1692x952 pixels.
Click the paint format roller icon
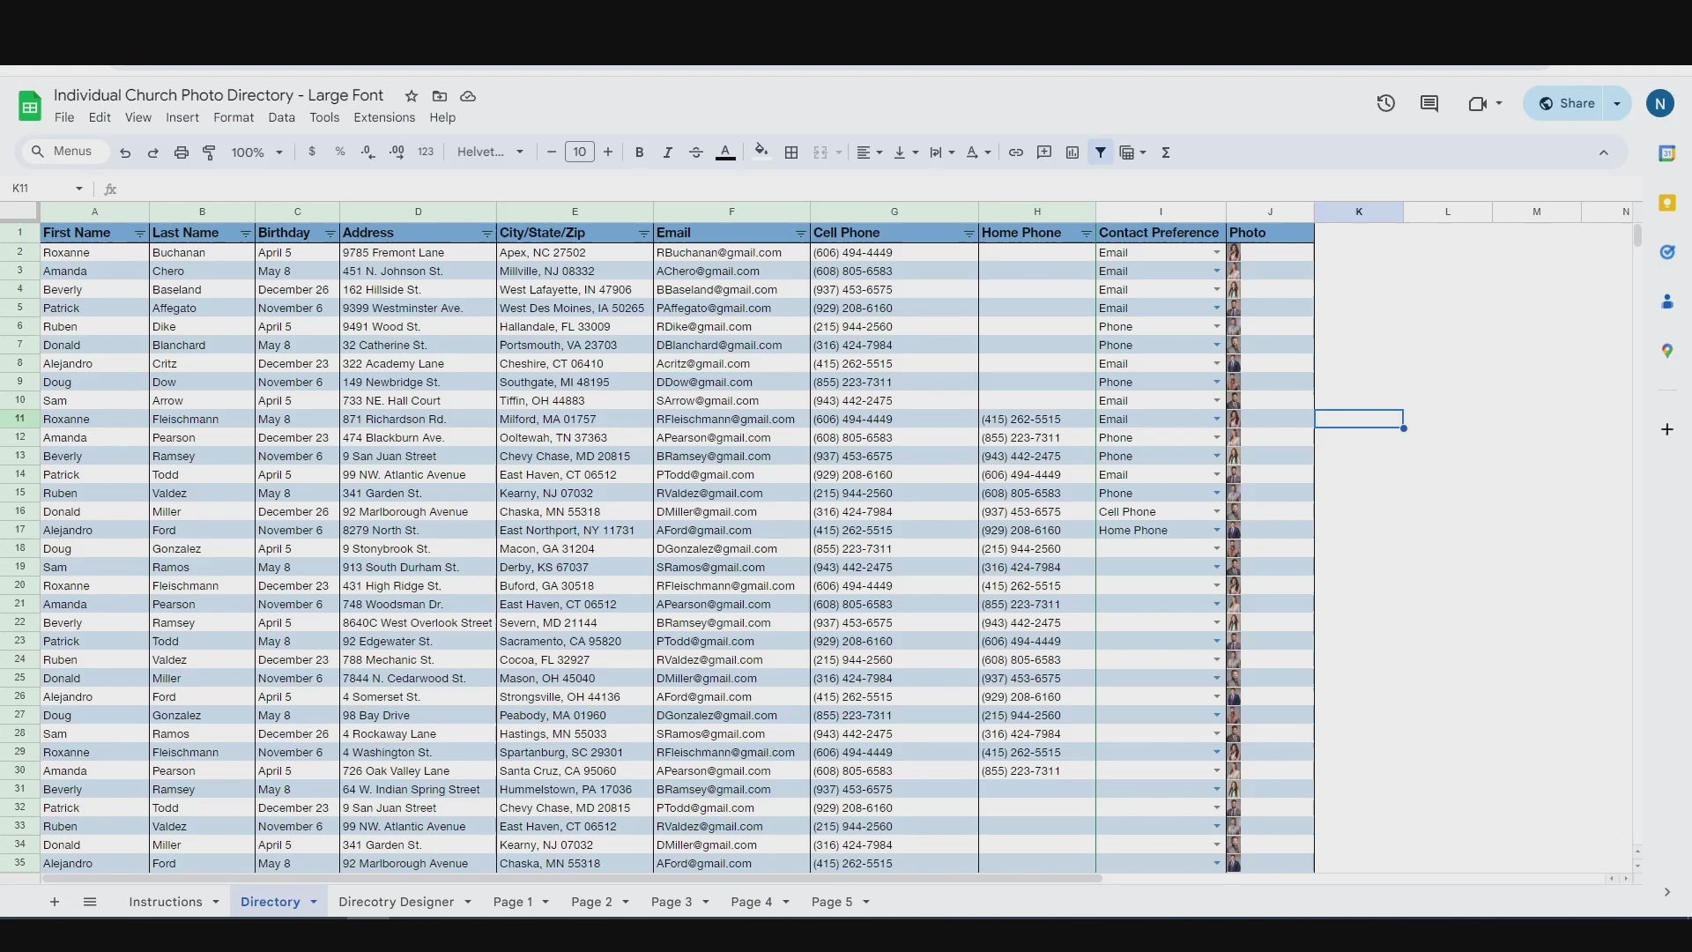click(209, 152)
